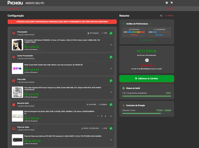
Task: Click the 170W power badge on Processador
Action: (x=104, y=33)
